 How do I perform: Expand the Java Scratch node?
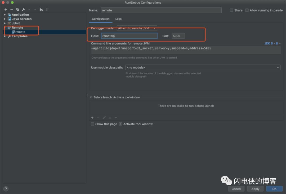tap(5, 19)
